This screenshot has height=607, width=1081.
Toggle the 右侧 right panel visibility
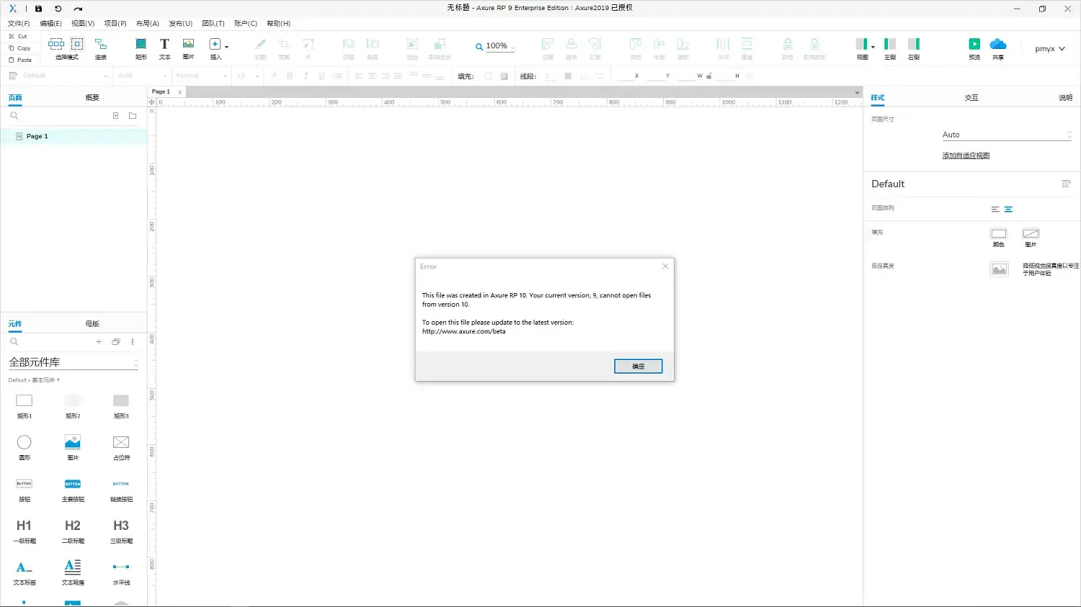pos(913,45)
